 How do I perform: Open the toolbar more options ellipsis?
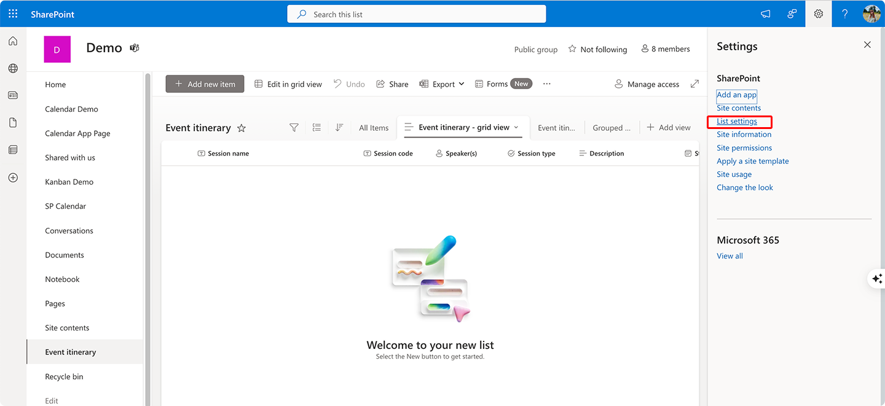[547, 84]
